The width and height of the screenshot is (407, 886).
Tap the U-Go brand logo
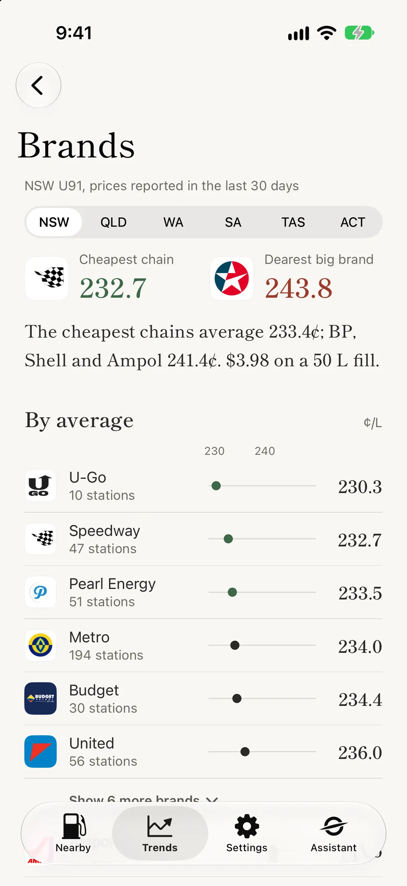[40, 486]
